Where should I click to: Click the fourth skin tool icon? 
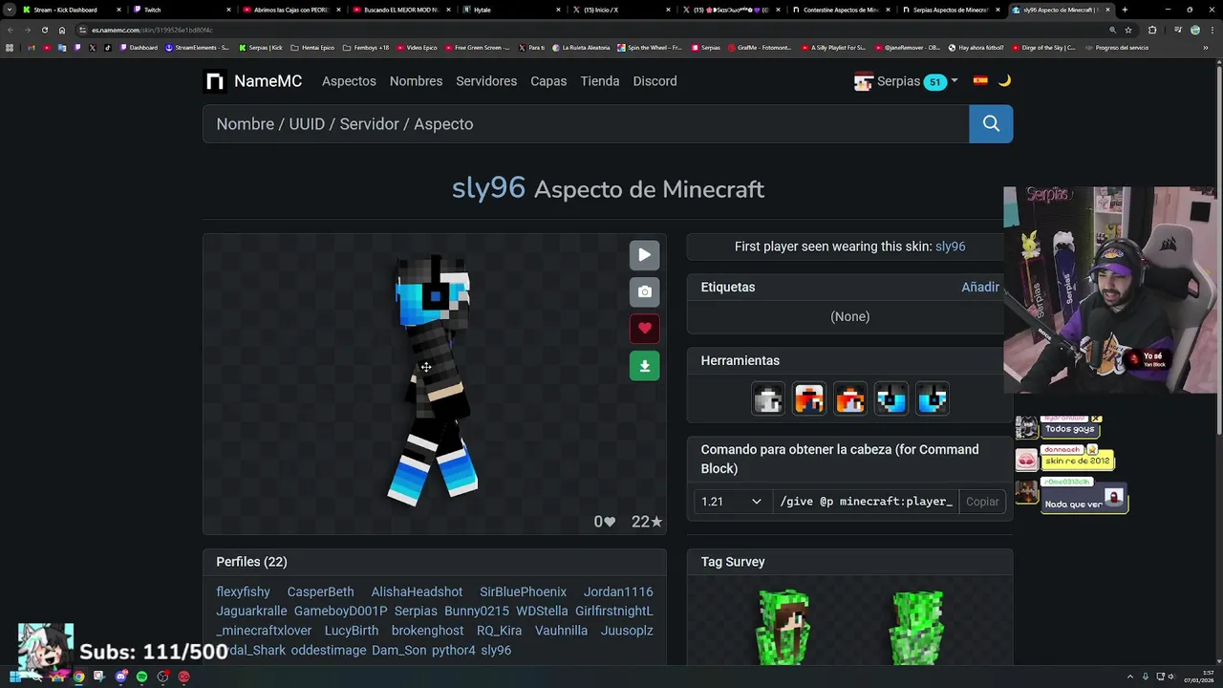point(890,398)
